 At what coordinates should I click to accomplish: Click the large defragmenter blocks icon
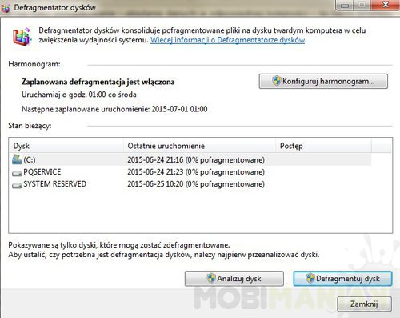click(22, 36)
